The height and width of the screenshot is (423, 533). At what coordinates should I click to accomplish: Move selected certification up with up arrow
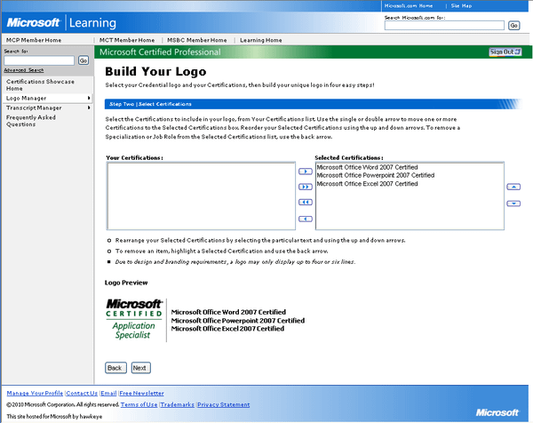coord(513,187)
